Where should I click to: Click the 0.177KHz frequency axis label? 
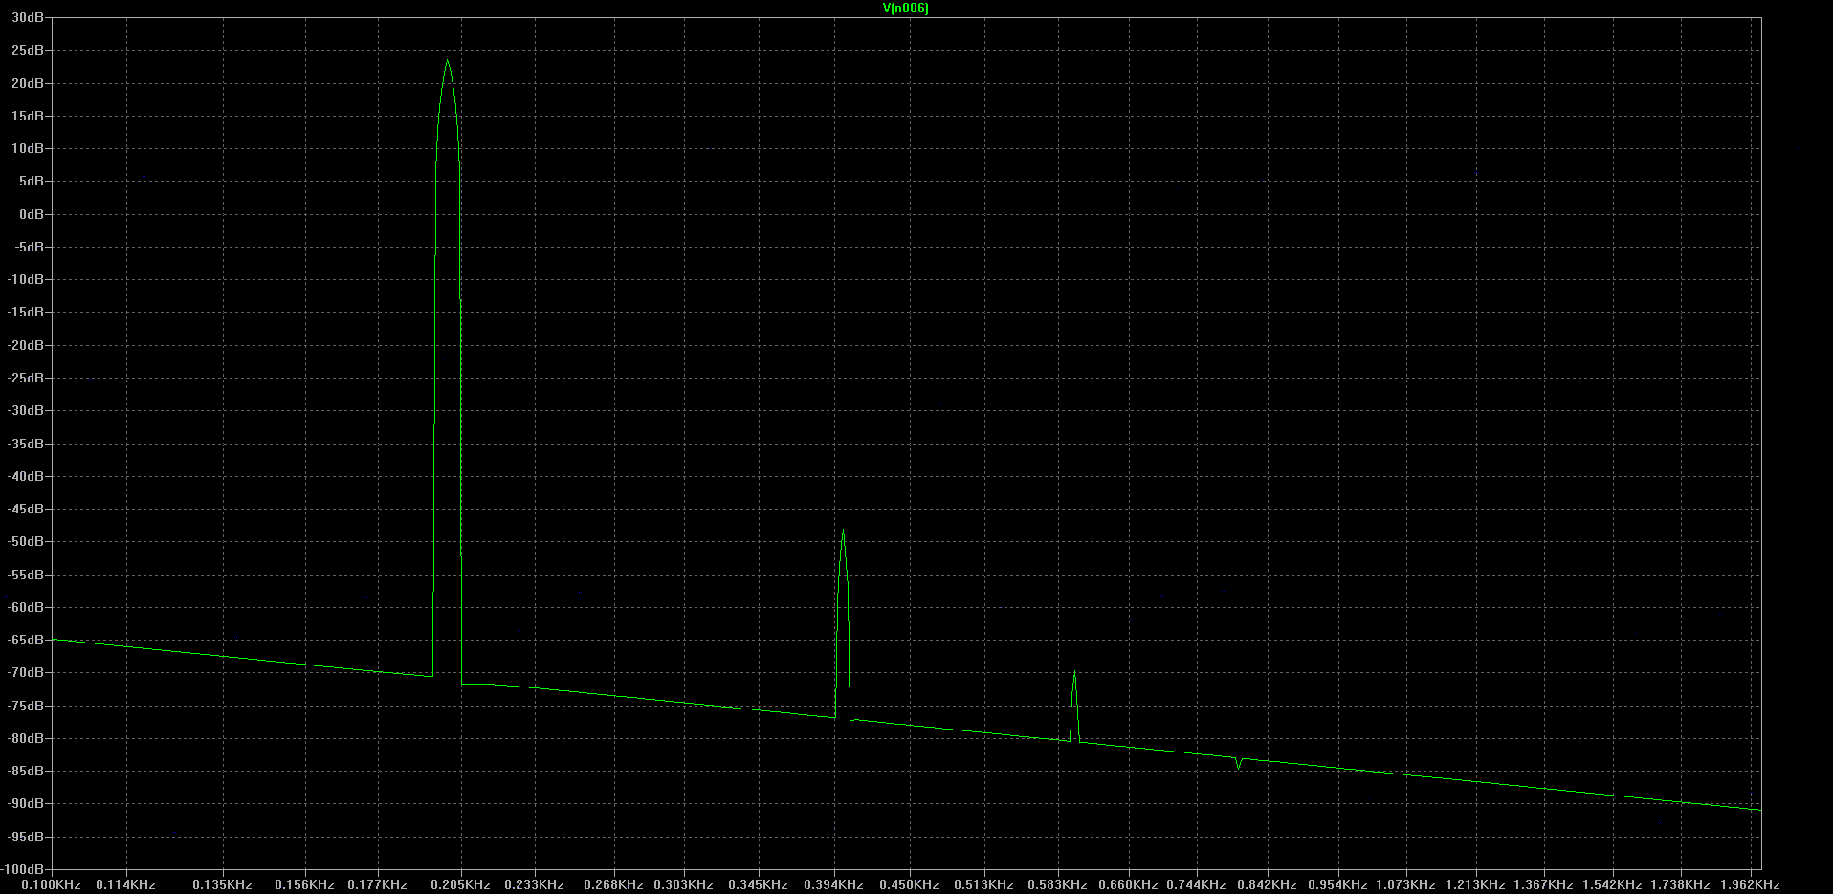[x=378, y=885]
